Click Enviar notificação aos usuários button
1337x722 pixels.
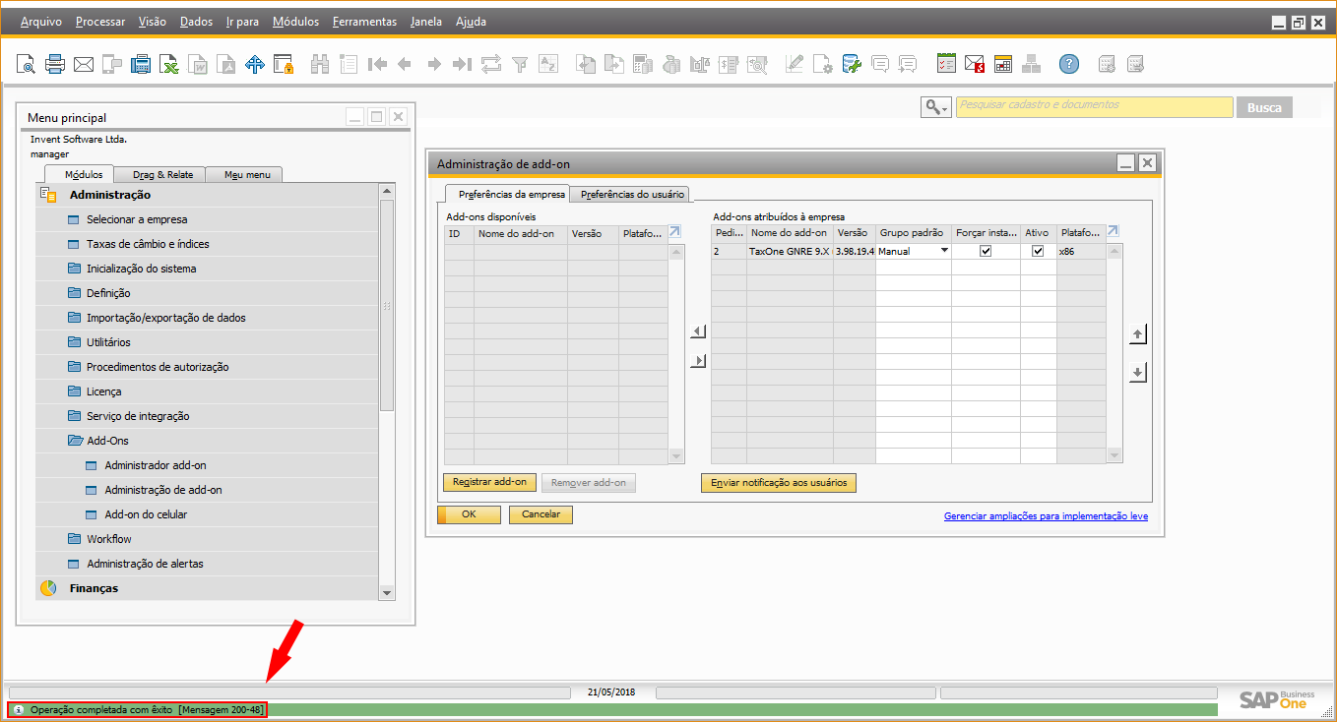779,483
